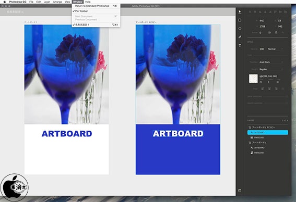296x202 pixels.
Task: Click image icon of first photo layer
Action: [x=252, y=137]
